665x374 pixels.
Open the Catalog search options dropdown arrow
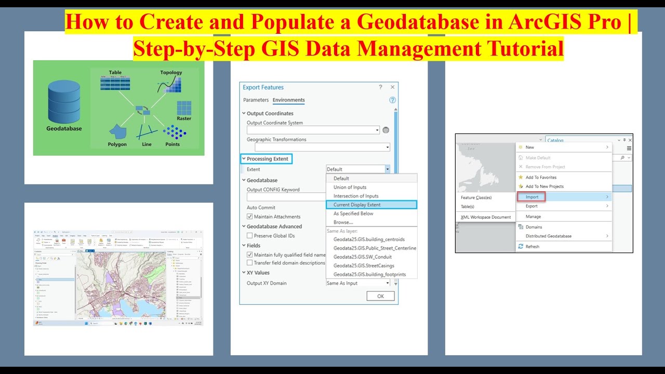[629, 157]
